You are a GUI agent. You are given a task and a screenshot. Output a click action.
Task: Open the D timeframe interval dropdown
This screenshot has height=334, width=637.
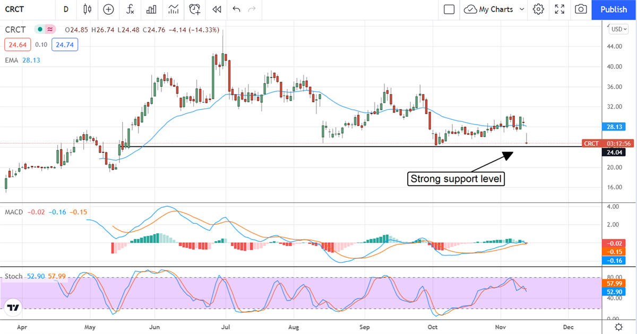66,10
